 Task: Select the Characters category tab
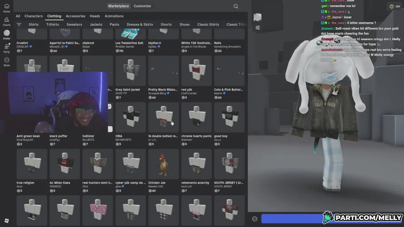pos(33,16)
